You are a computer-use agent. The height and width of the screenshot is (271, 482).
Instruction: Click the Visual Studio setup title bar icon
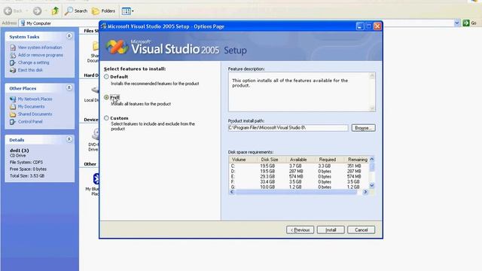[x=104, y=26]
